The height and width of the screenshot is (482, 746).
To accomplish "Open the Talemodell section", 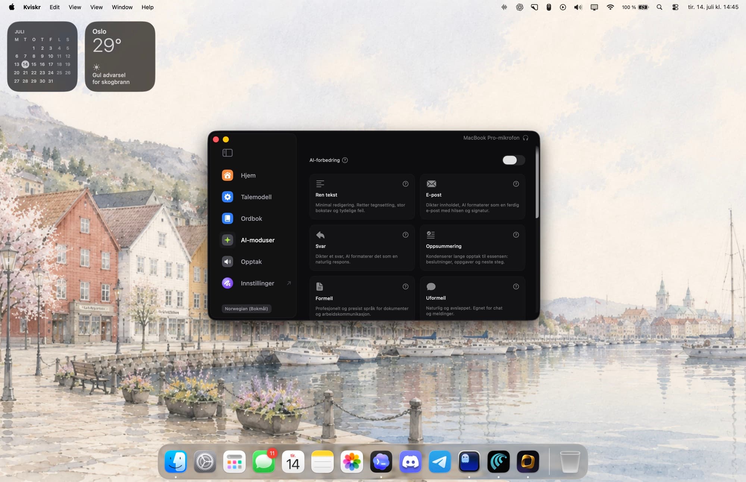I will [256, 197].
